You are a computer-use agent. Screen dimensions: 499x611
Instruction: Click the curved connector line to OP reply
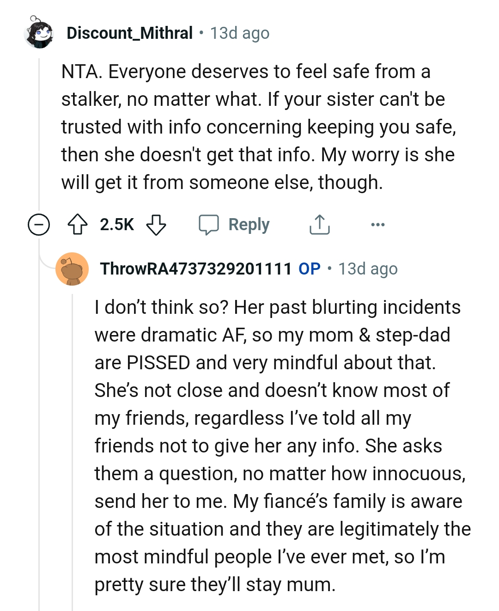(x=46, y=263)
